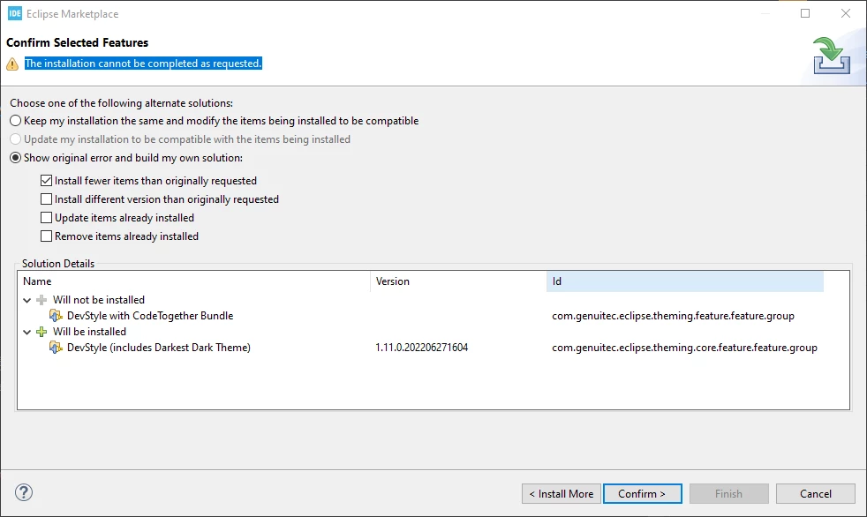The image size is (867, 517).
Task: Click the yellow warning triangle icon
Action: coord(12,64)
